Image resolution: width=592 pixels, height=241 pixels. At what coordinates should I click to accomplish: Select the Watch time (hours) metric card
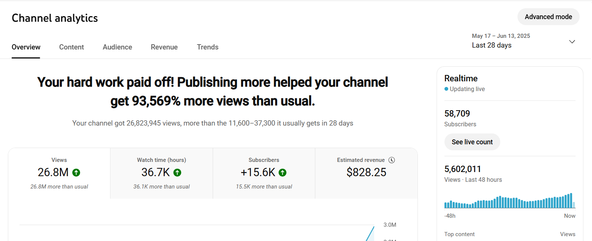click(x=161, y=173)
